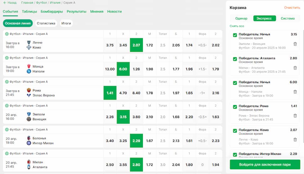Switch to the Результаты tab

(x=76, y=12)
